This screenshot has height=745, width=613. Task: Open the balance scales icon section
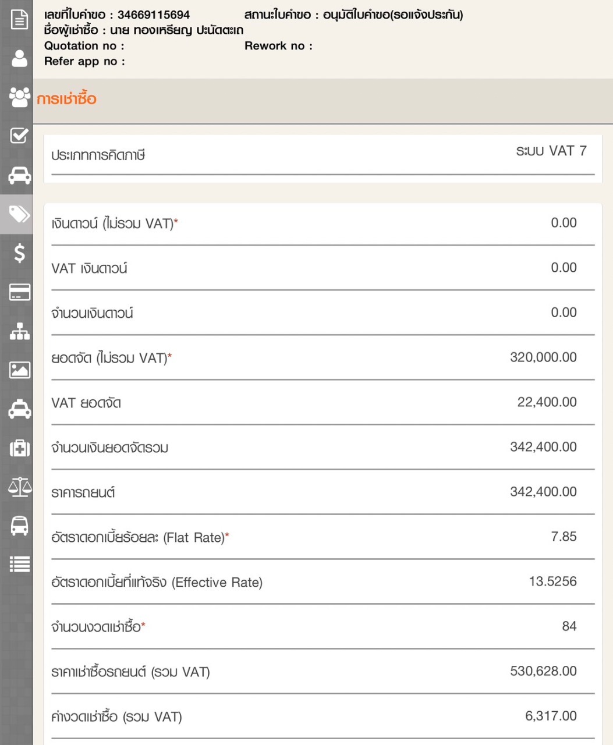click(x=19, y=487)
